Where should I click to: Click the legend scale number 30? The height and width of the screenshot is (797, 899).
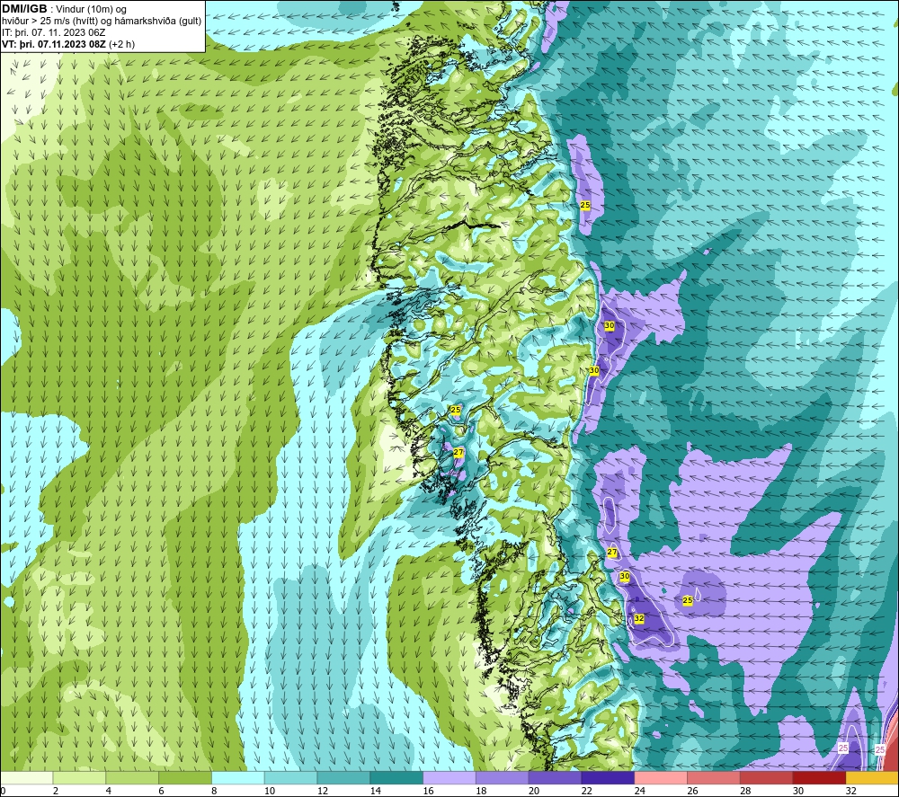pos(798,791)
